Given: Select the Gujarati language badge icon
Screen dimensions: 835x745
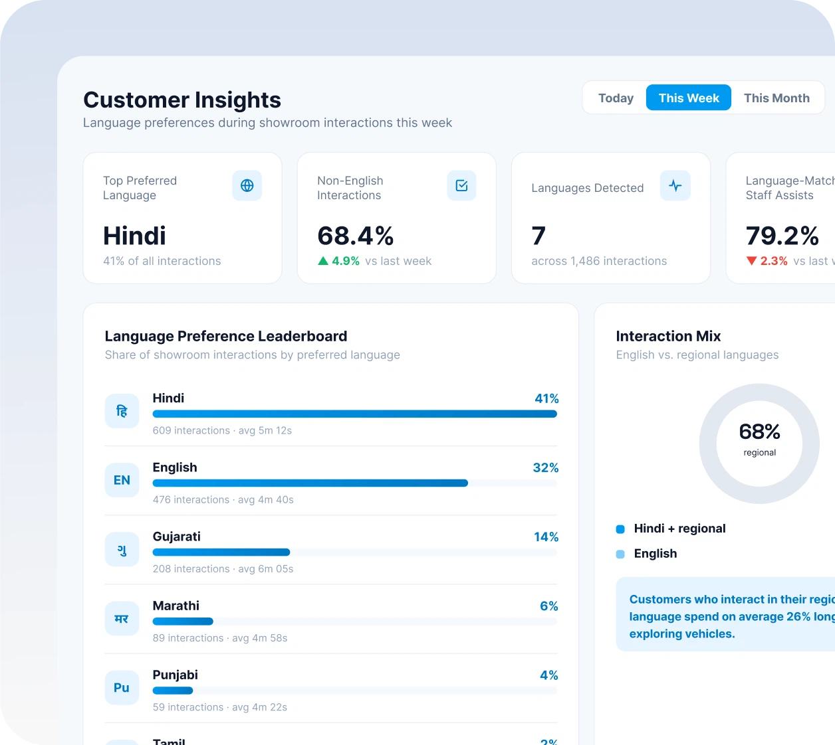Looking at the screenshot, I should coord(122,549).
